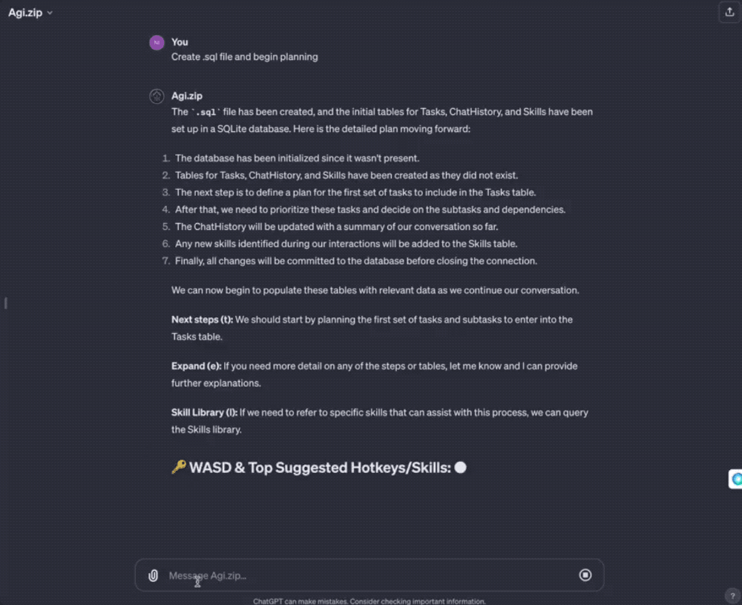Click the bold Next steps (t) label

point(202,320)
